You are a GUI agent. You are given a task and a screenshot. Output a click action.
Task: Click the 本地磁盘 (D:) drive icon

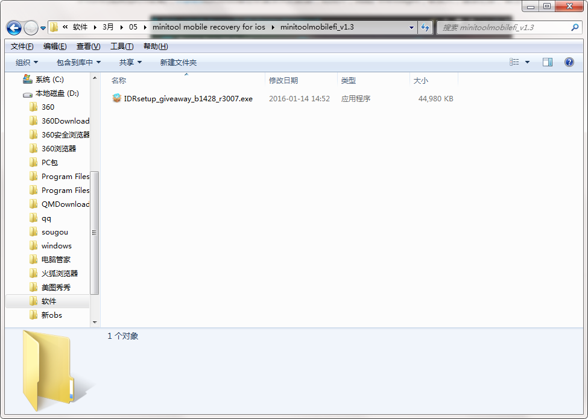pyautogui.click(x=27, y=93)
